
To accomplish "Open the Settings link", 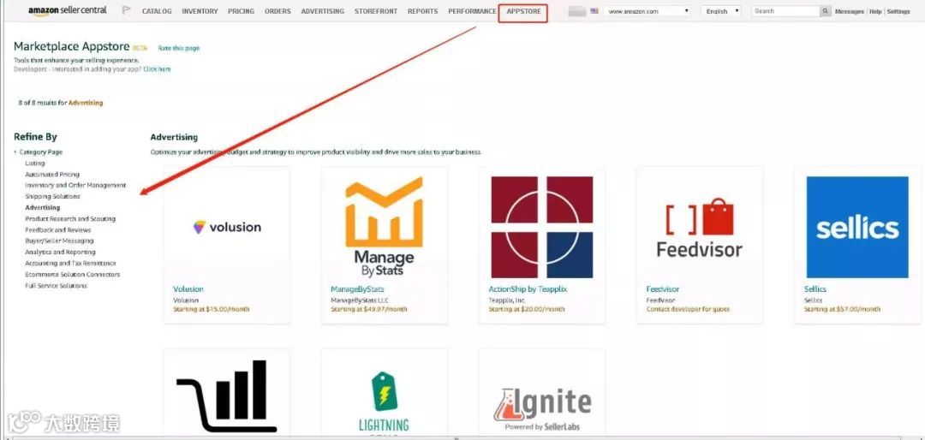I will pos(898,12).
